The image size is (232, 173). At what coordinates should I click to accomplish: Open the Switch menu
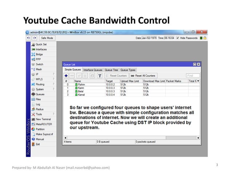point(43,64)
